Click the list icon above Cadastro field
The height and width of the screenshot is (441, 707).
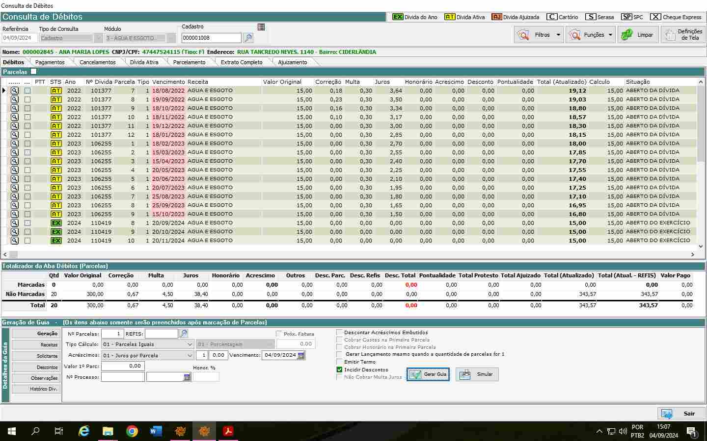coord(261,27)
